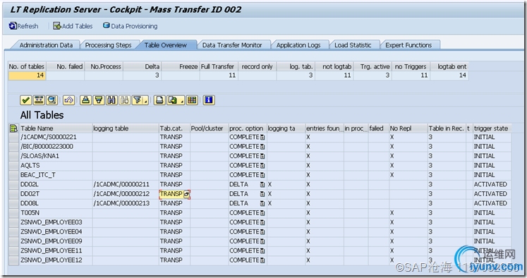Click the COMPLETE icon in ZSNWD_EMPLOYEE12 row

pos(262,260)
